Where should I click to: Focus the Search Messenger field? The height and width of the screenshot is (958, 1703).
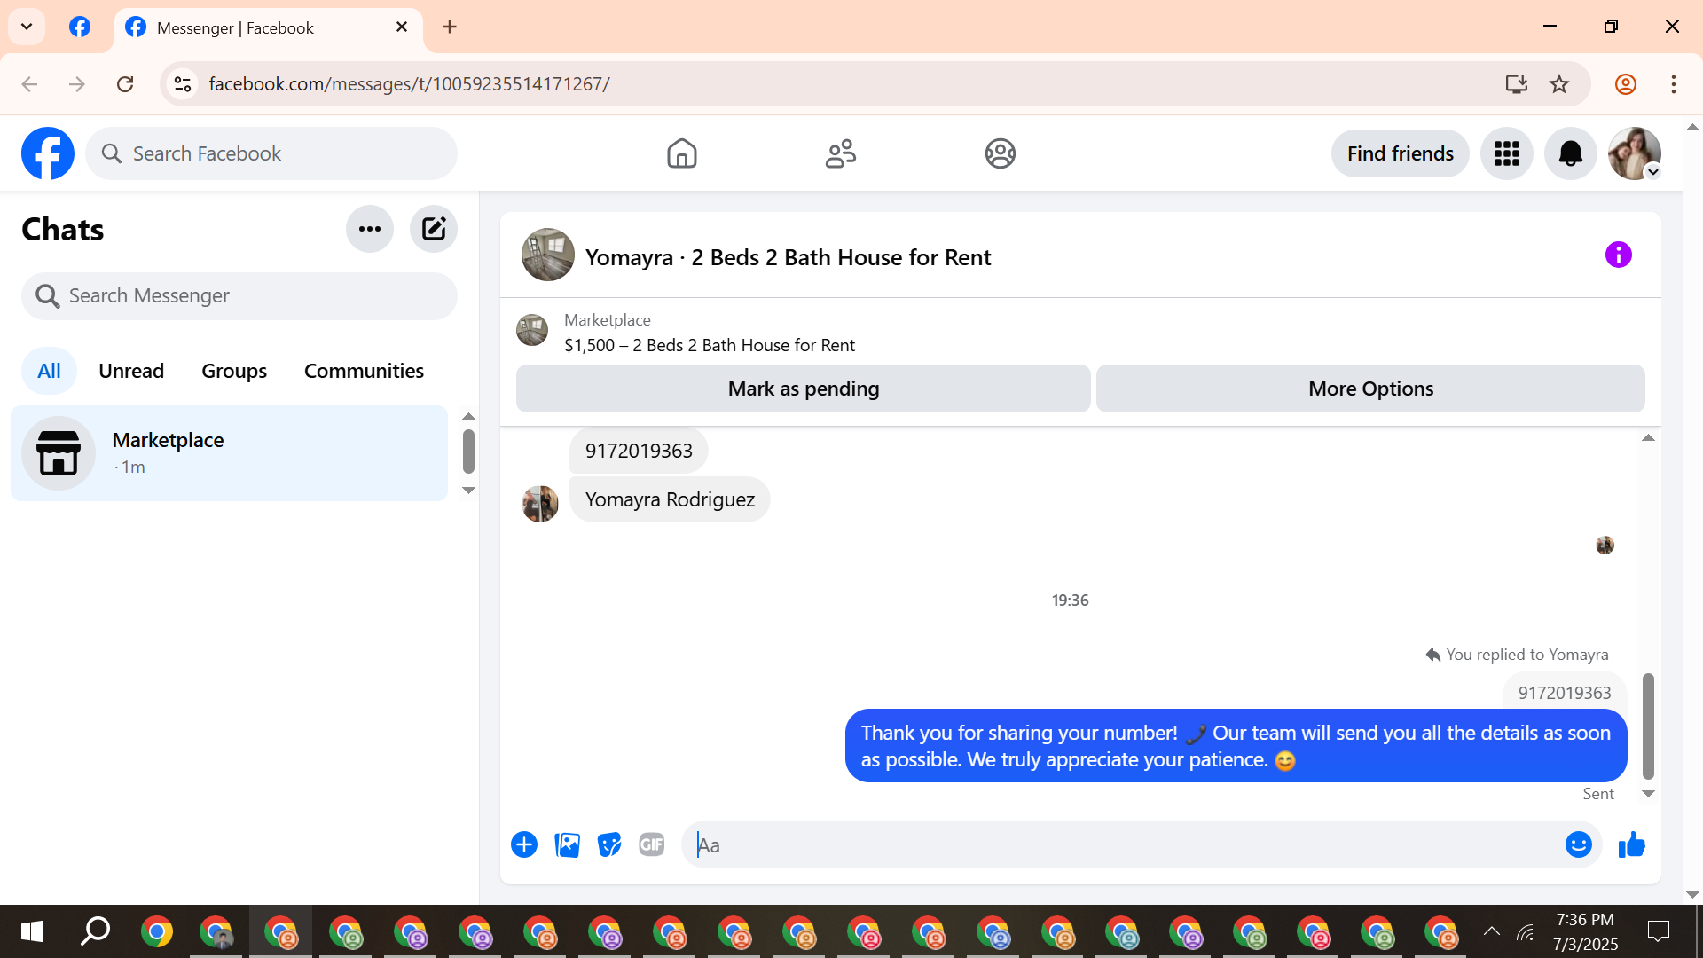[x=239, y=296]
